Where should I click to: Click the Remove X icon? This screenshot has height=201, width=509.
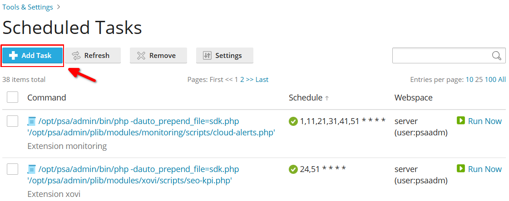pos(141,56)
